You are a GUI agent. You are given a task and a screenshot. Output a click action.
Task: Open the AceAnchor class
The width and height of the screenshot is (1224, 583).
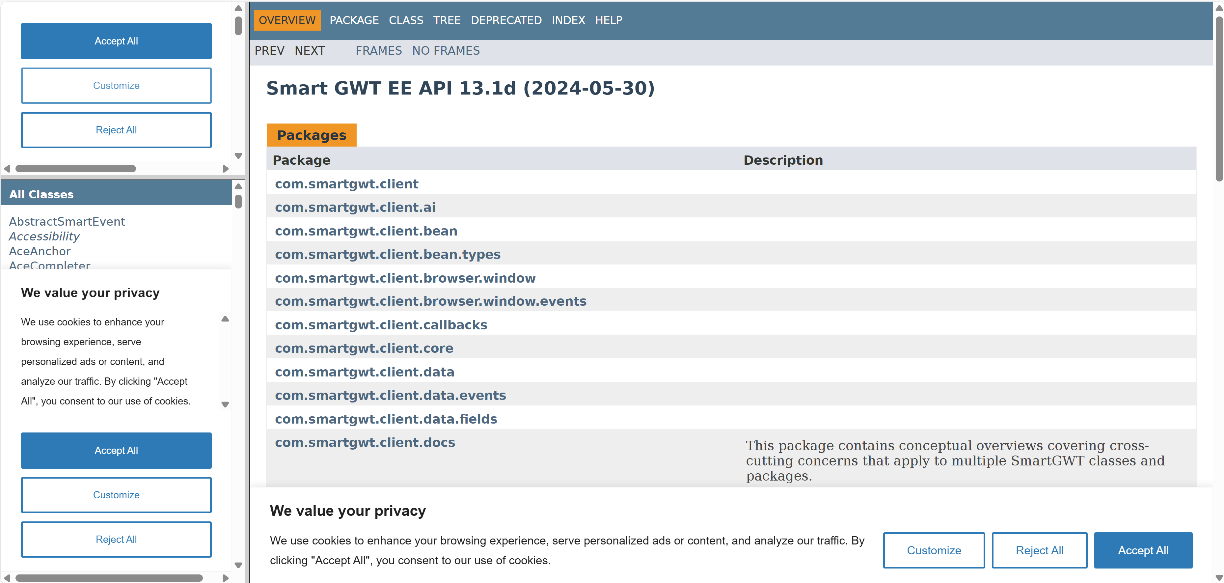40,251
